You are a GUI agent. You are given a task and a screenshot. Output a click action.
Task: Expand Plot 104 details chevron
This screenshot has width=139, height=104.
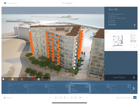pyautogui.click(x=135, y=25)
